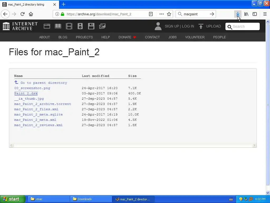Open mac_Paint_2_reviews.xml link
The width and height of the screenshot is (270, 203).
point(38,125)
